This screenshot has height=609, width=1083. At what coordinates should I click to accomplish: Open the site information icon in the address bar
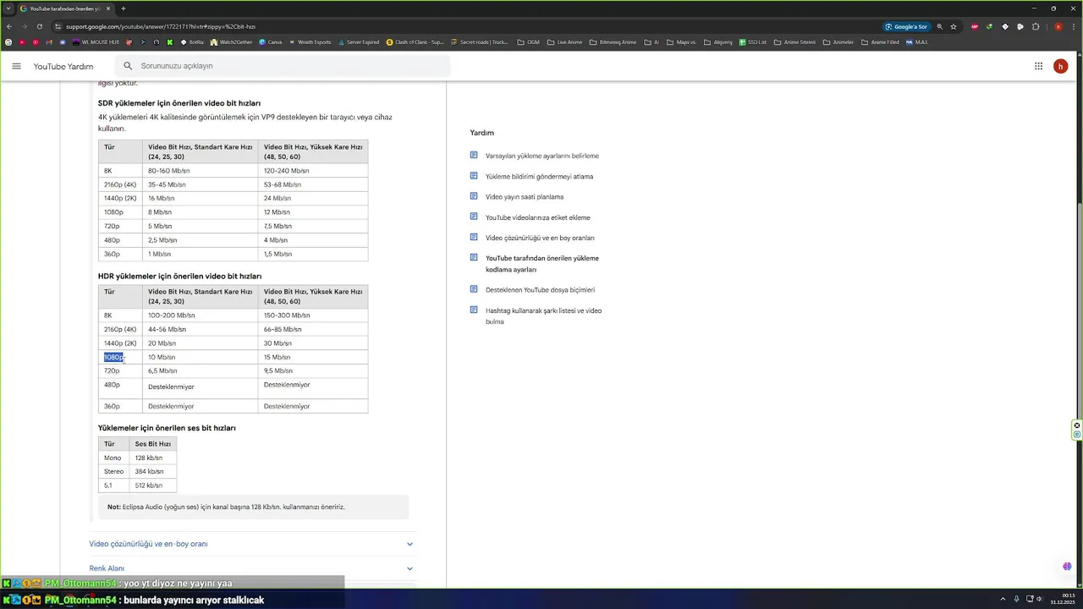point(58,26)
